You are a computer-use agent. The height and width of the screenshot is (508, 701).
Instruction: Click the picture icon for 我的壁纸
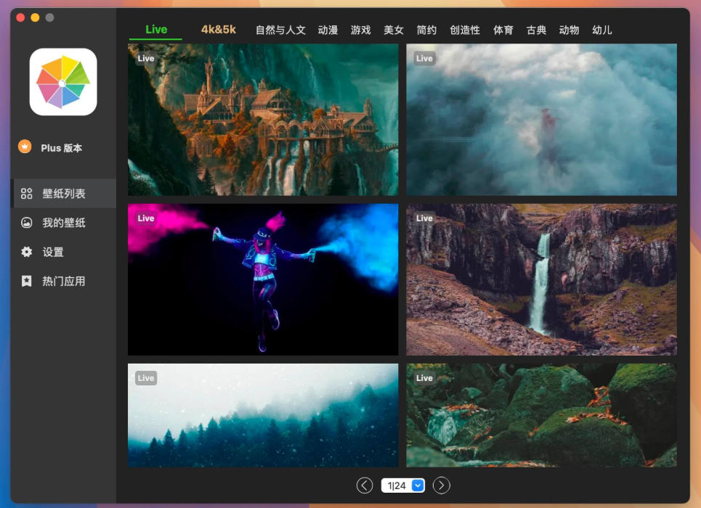click(x=27, y=223)
